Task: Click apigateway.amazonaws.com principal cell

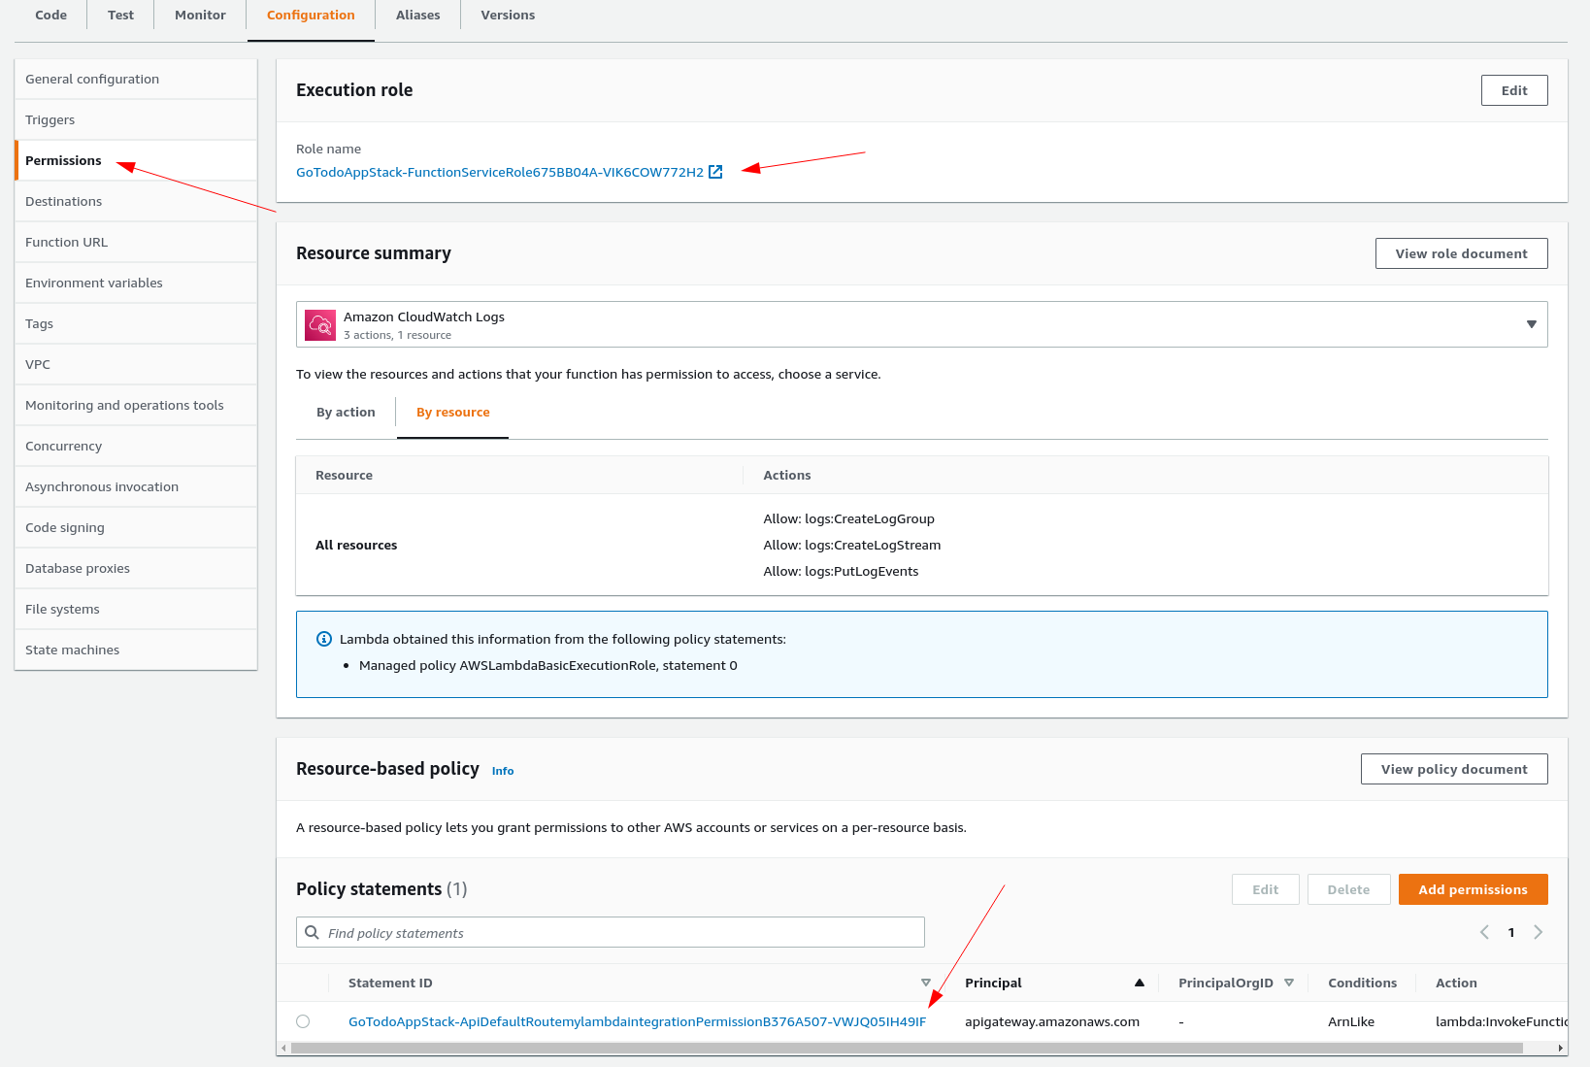Action: coord(1052,1021)
